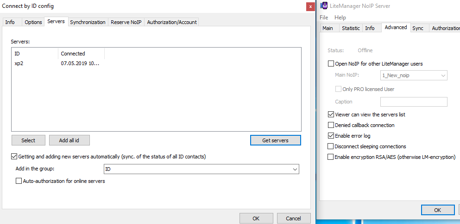460x224 pixels.
Task: Click the 07.05.2019 connected date cell
Action: coord(80,63)
